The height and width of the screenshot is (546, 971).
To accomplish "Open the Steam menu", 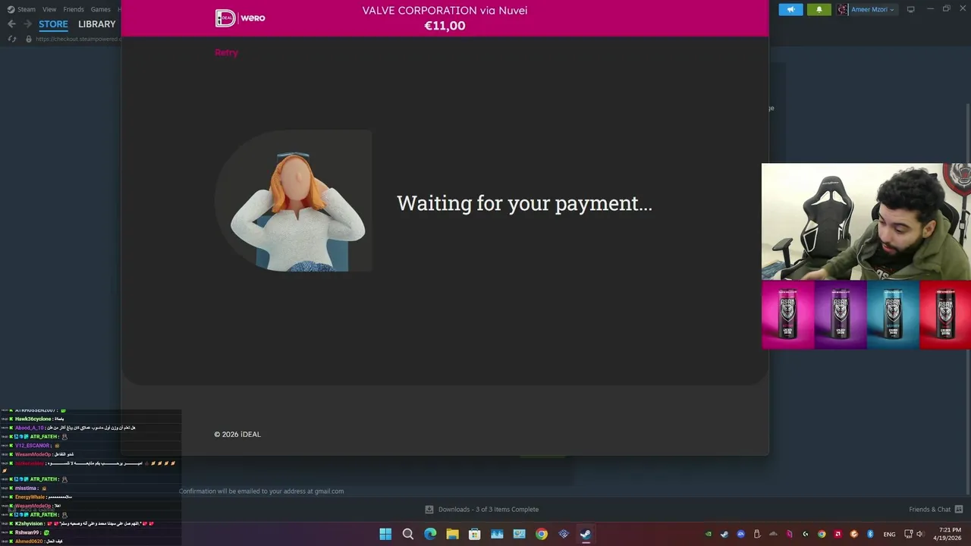I will click(x=22, y=9).
